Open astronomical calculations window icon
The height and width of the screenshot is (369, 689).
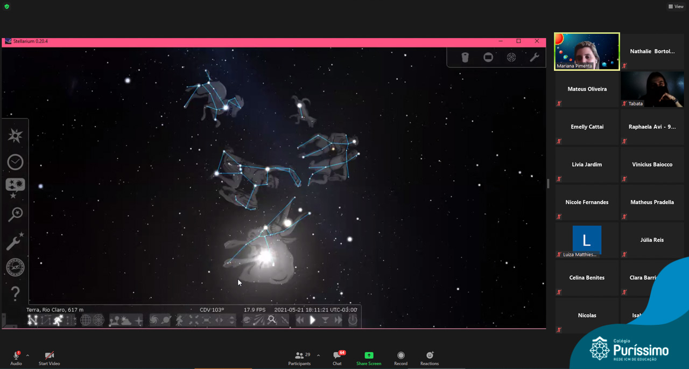[x=15, y=267]
